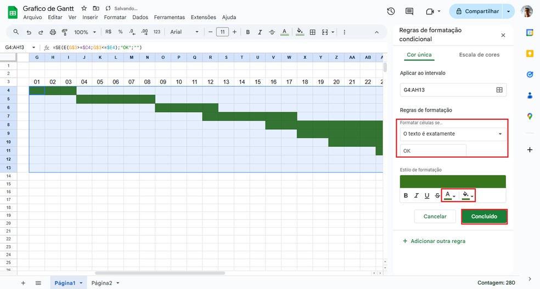540x289 pixels.
Task: Format as percent
Action: tap(120, 32)
